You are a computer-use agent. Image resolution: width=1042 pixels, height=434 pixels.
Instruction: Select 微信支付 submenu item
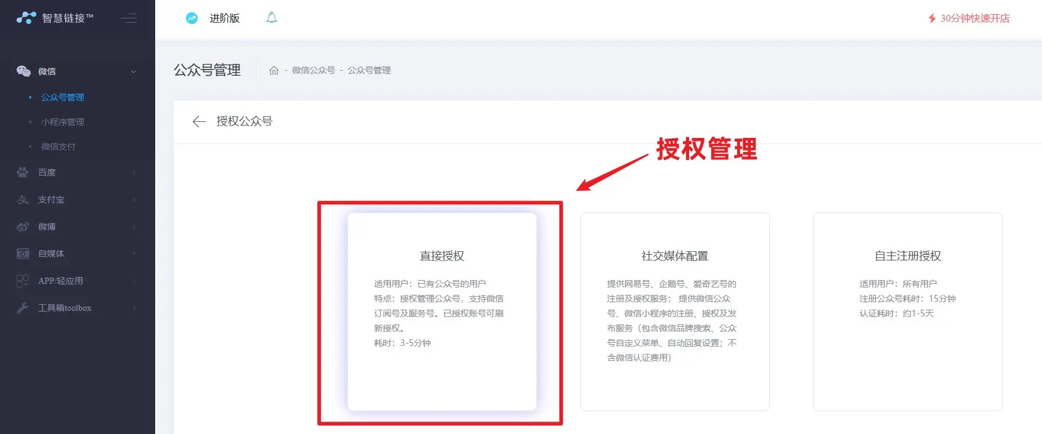pos(59,147)
